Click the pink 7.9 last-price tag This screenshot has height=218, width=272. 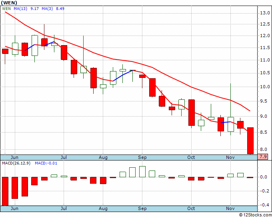tap(263, 157)
